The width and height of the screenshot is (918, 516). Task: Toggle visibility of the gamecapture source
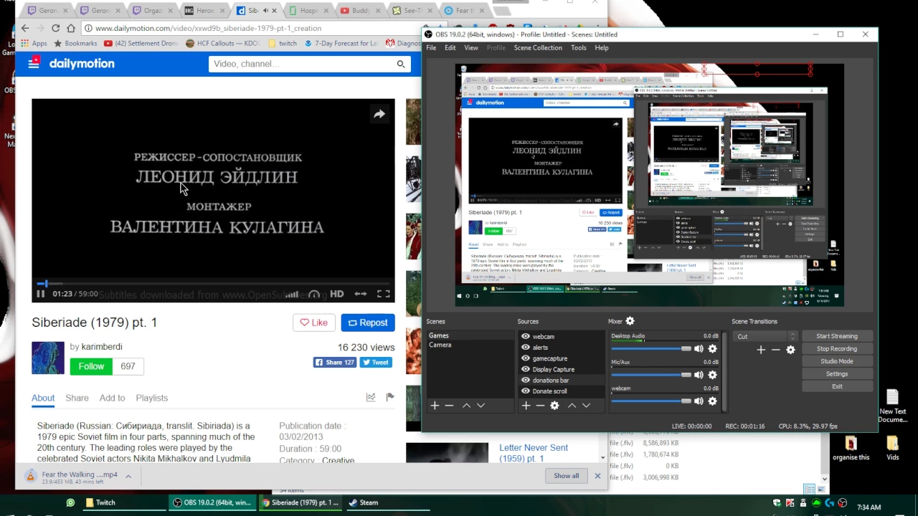[526, 358]
